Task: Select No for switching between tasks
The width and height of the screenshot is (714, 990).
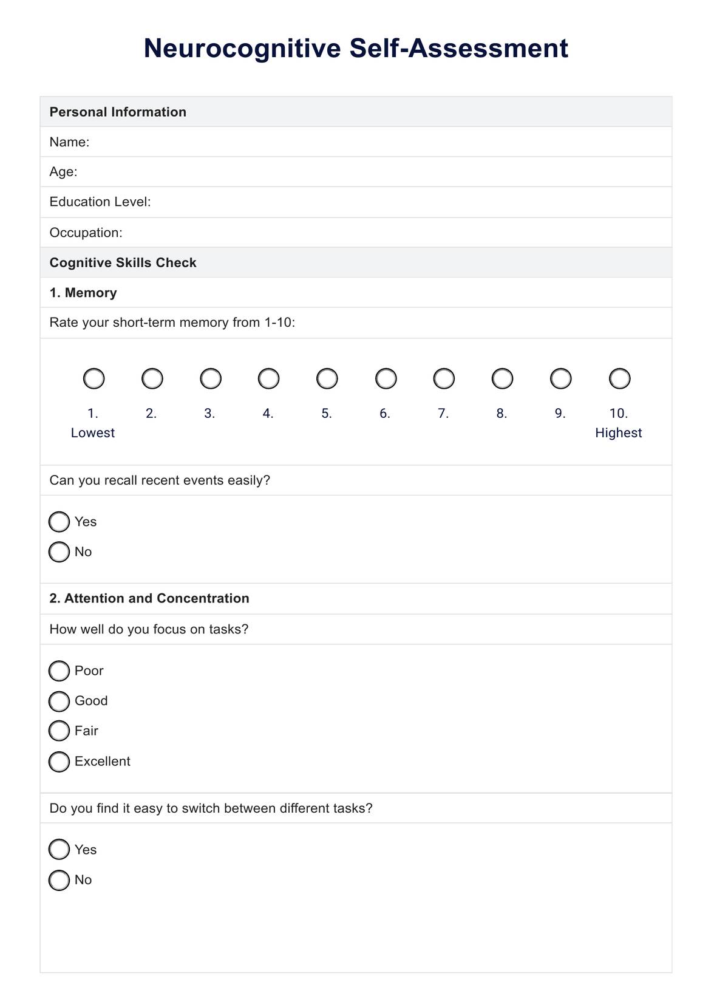Action: [x=59, y=880]
